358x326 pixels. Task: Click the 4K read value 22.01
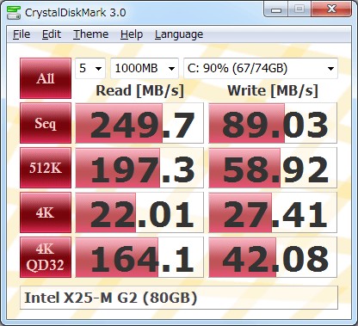click(x=139, y=212)
